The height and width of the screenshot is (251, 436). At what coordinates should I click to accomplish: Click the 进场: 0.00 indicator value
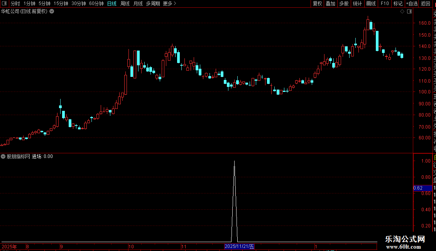(42, 156)
